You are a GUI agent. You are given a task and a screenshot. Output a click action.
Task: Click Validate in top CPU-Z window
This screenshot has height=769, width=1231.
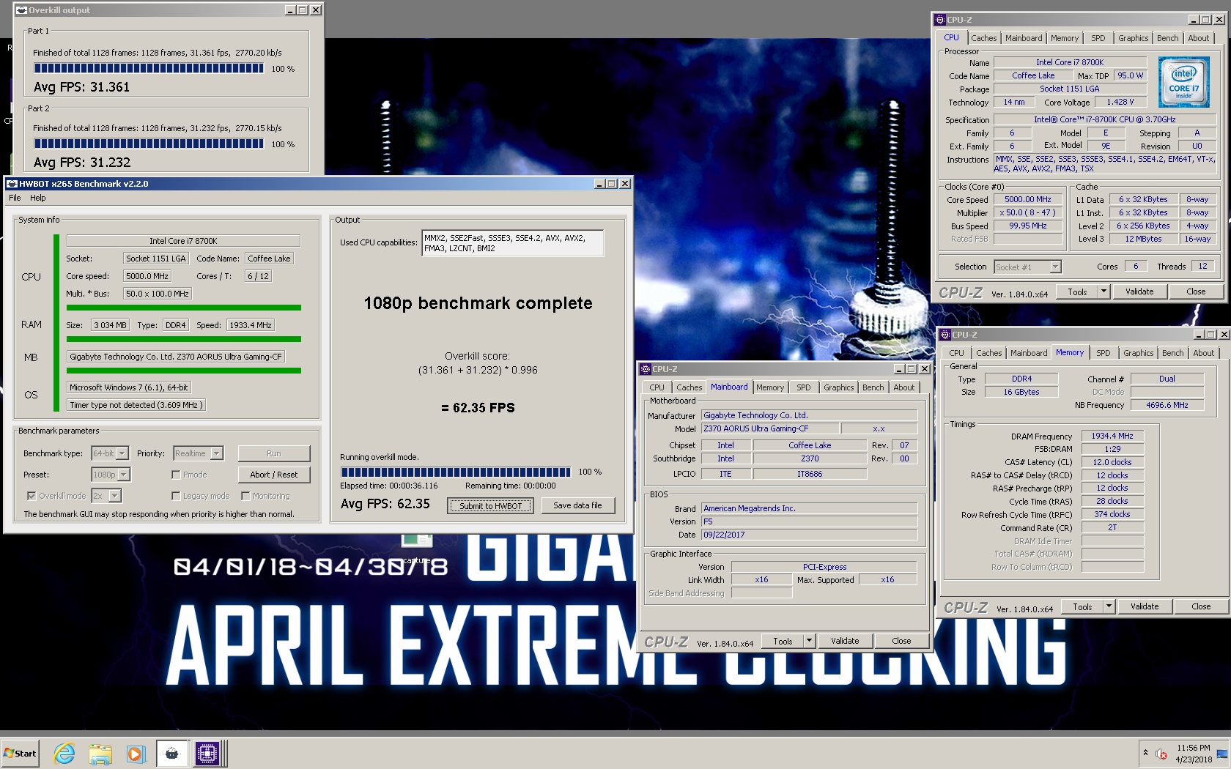1139,291
